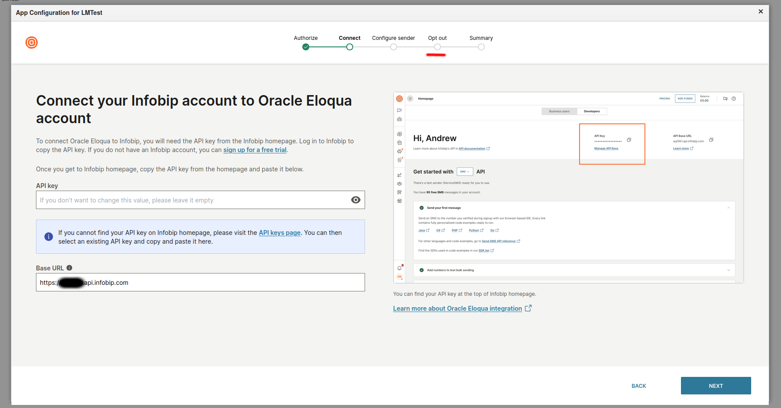Open the Opt out step label
This screenshot has height=408, width=781.
[x=437, y=38]
